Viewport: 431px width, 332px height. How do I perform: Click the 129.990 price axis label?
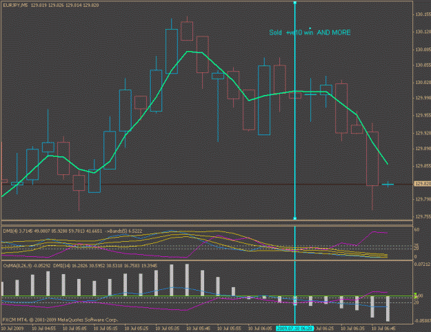pos(423,98)
